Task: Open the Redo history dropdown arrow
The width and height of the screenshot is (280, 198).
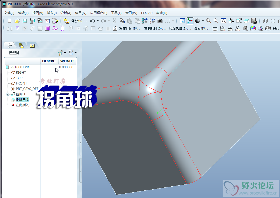Action: pyautogui.click(x=109, y=21)
